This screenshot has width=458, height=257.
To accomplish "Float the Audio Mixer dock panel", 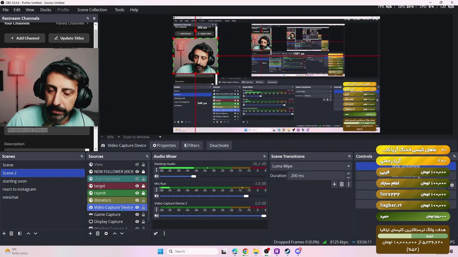I will pyautogui.click(x=264, y=156).
